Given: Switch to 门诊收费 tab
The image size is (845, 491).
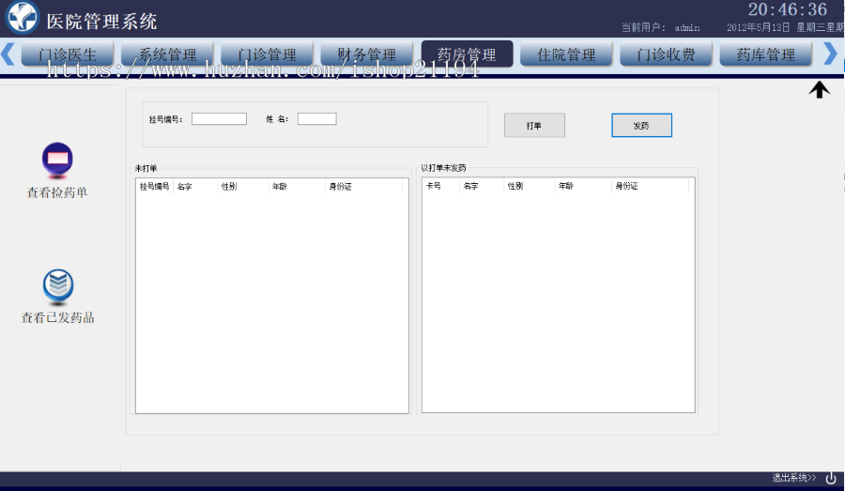Looking at the screenshot, I should click(x=666, y=54).
